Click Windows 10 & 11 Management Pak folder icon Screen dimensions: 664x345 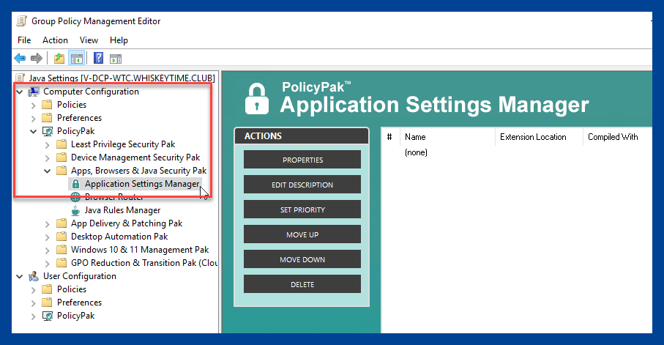(61, 250)
